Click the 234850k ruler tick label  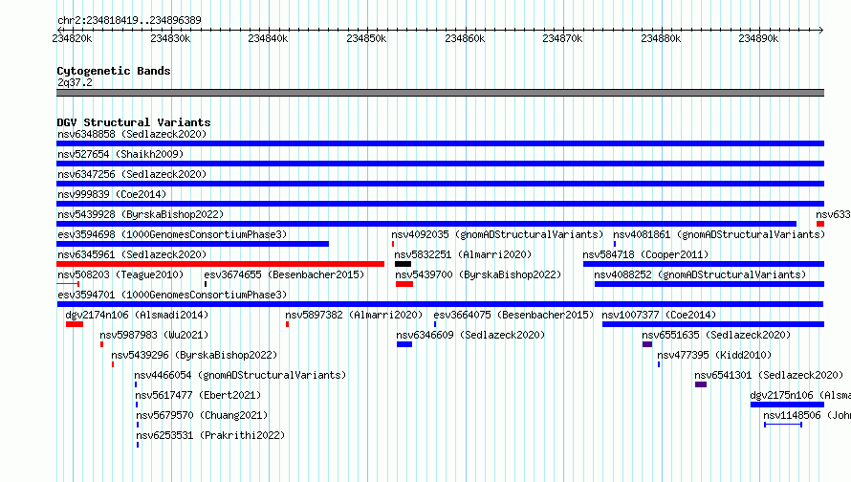coord(366,38)
